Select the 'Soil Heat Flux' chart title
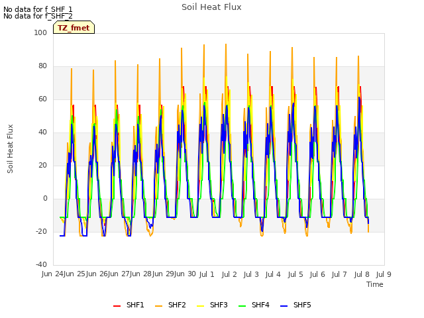The width and height of the screenshot is (424, 318). coord(211,7)
